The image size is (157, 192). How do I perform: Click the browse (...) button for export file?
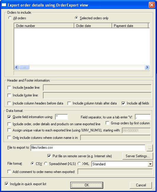coord(150,148)
